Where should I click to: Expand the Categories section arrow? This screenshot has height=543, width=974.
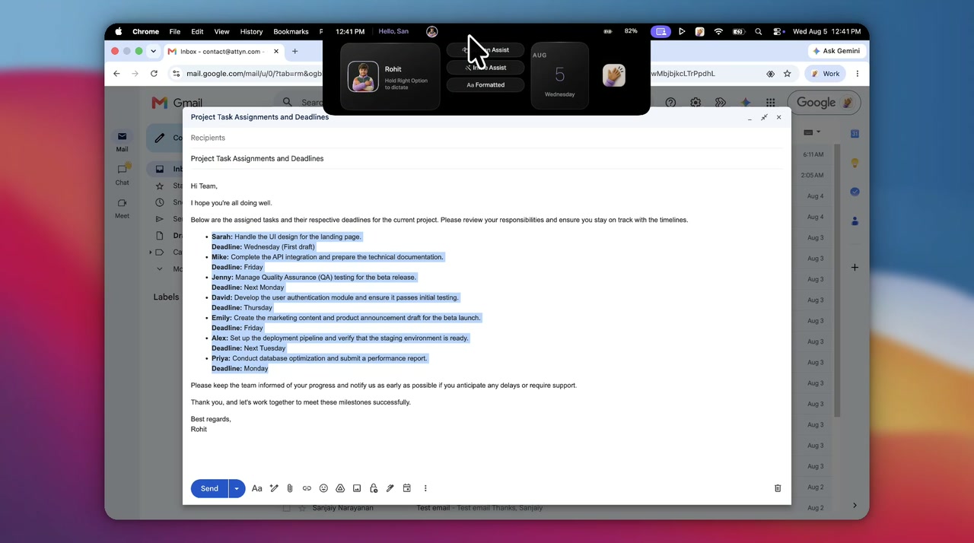(151, 252)
